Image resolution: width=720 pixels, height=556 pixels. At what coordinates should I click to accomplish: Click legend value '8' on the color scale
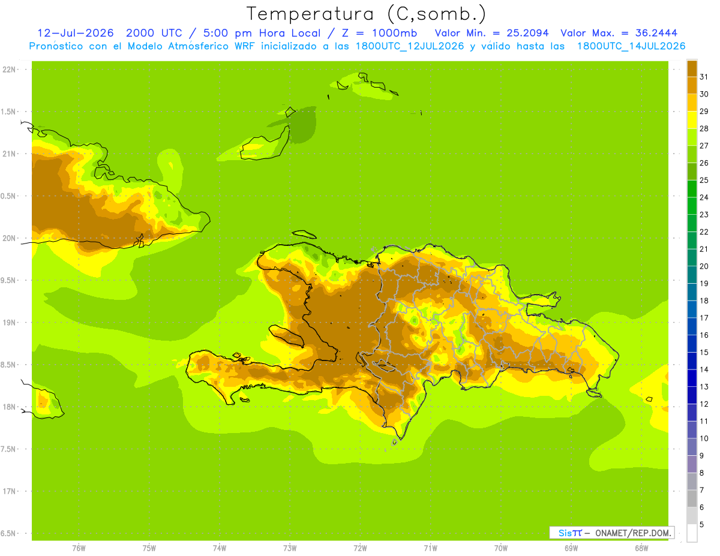pyautogui.click(x=702, y=473)
